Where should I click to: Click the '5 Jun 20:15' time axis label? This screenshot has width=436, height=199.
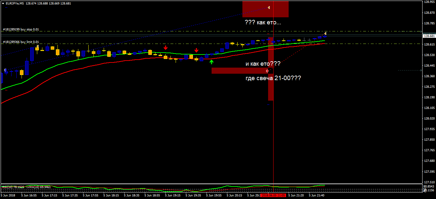coord(234,195)
